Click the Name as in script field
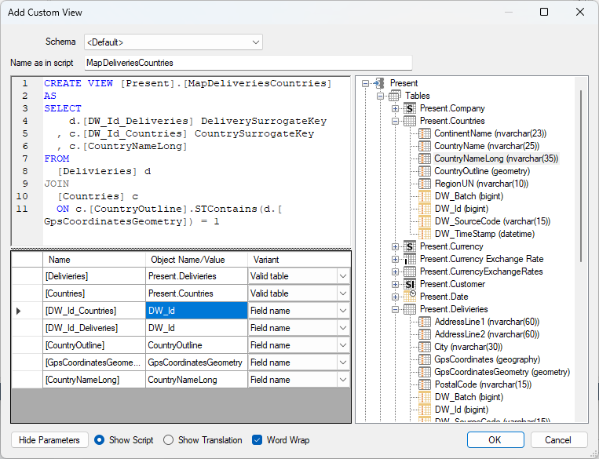Screen dimensions: 599x459 pos(248,63)
